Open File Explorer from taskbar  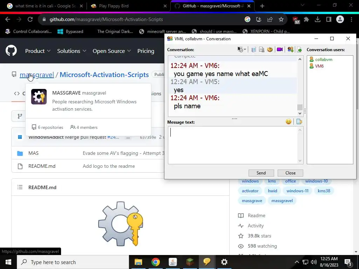138,262
